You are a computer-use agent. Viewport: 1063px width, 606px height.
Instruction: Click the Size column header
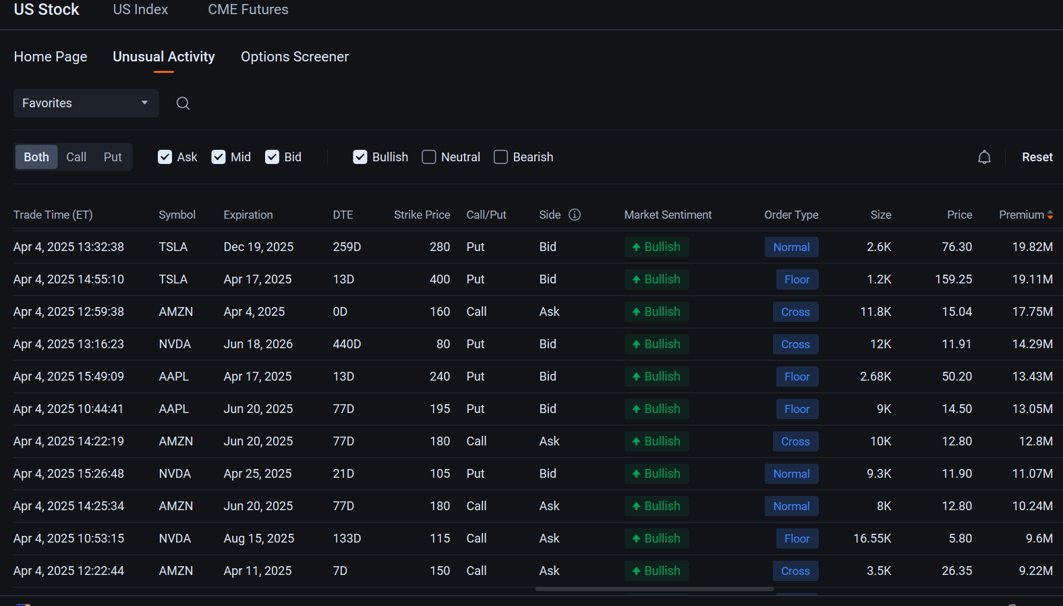[x=881, y=215]
